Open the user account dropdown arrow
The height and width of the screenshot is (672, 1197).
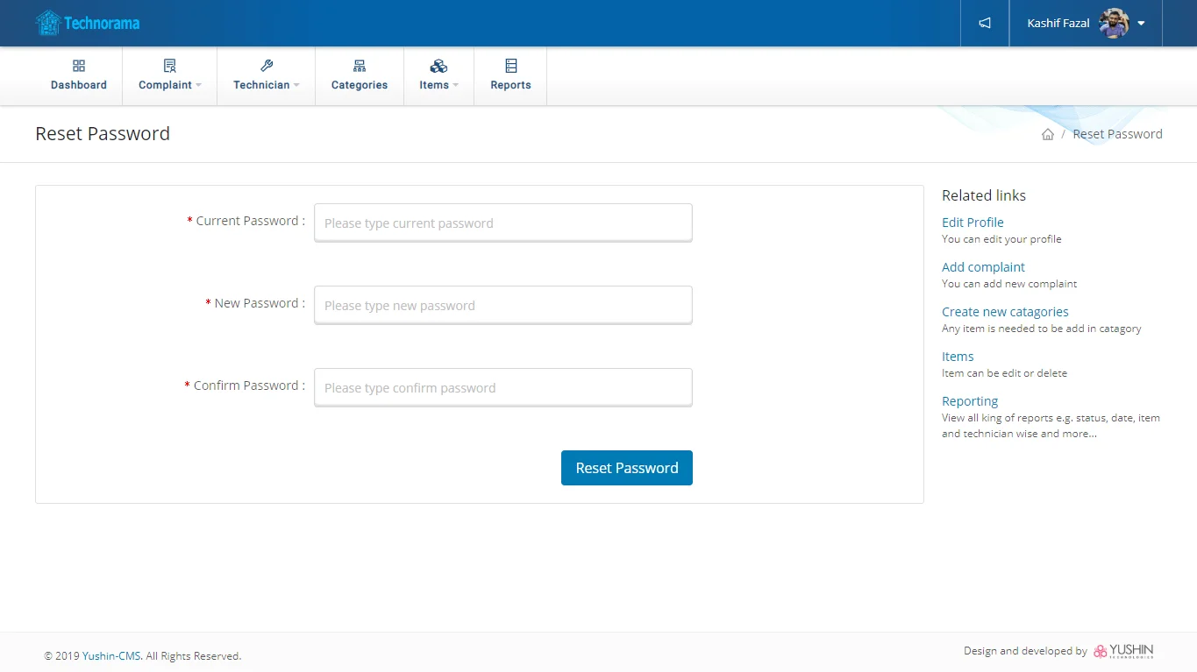(x=1141, y=24)
